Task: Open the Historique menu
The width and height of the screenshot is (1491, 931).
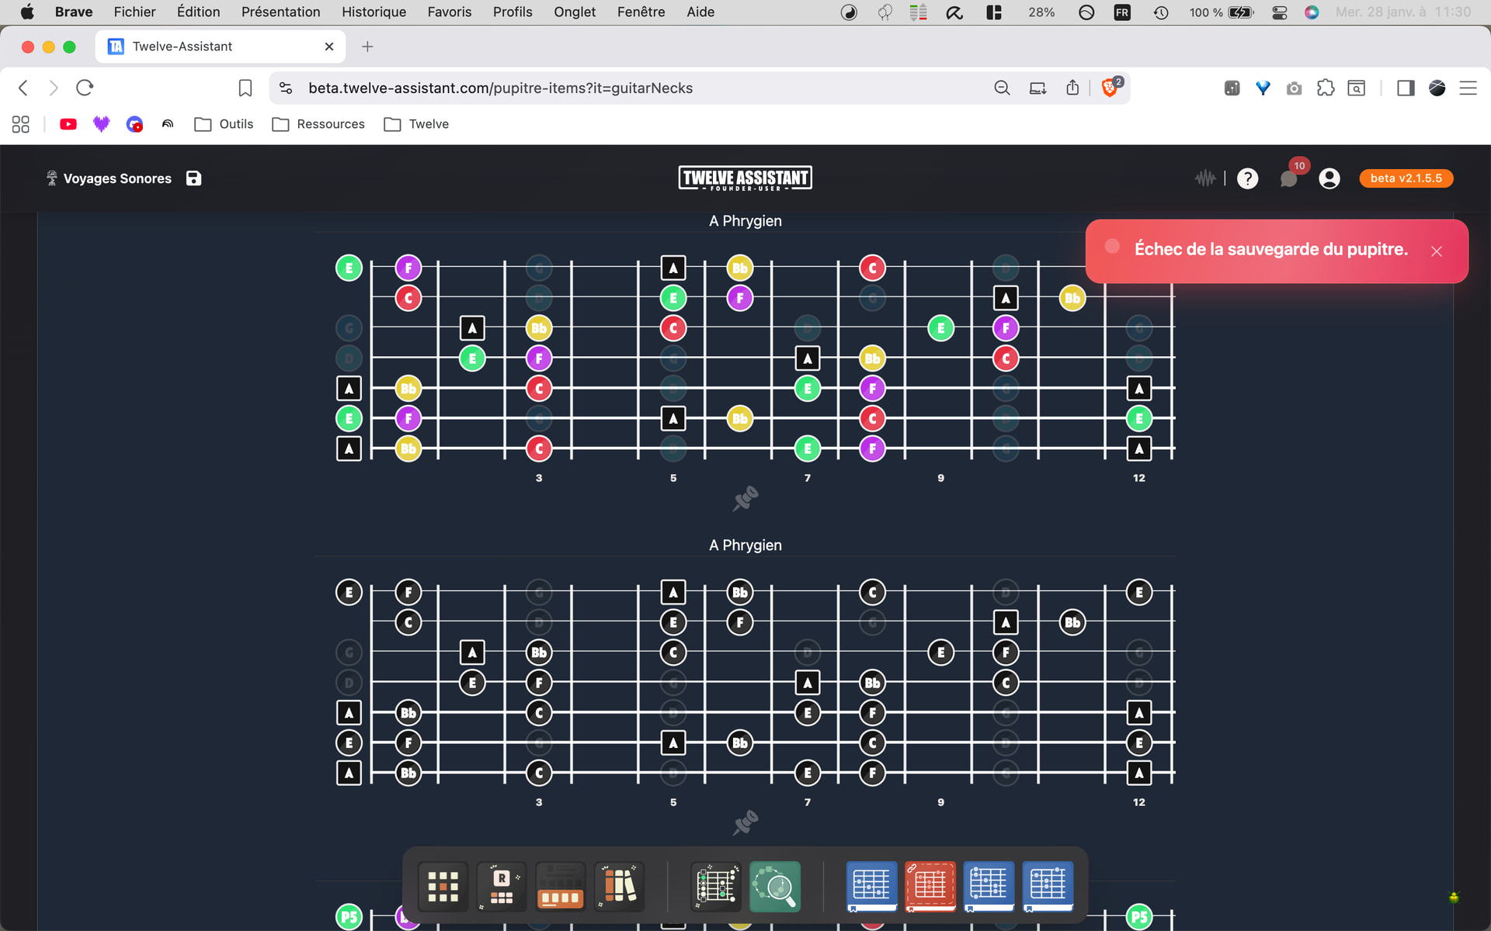Action: (x=374, y=12)
